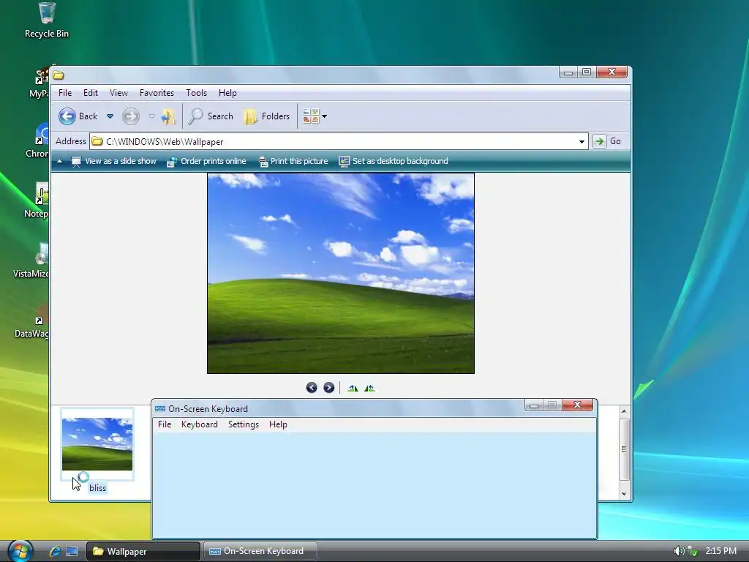Open the File menu in Explorer
The height and width of the screenshot is (562, 749).
pyautogui.click(x=65, y=93)
